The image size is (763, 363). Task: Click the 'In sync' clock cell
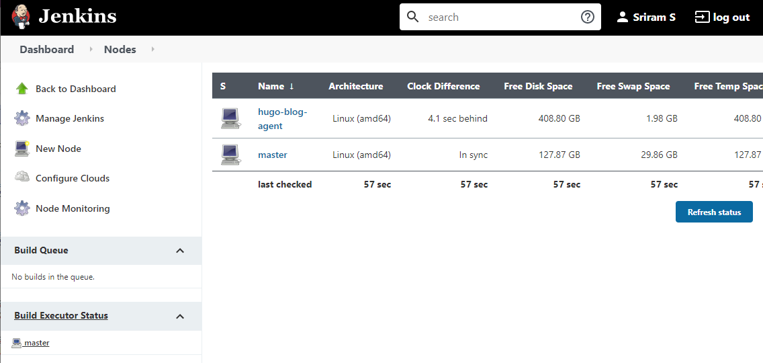coord(474,155)
